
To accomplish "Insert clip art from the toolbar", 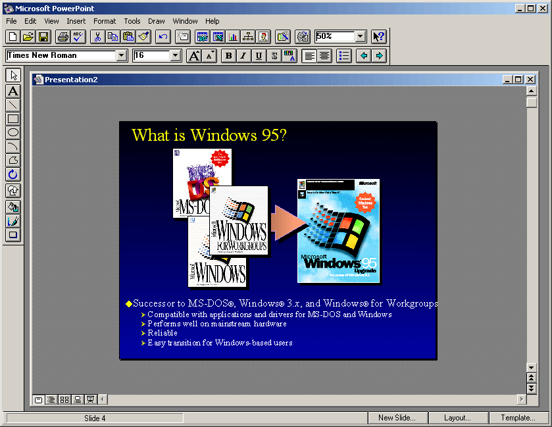I will click(x=263, y=37).
